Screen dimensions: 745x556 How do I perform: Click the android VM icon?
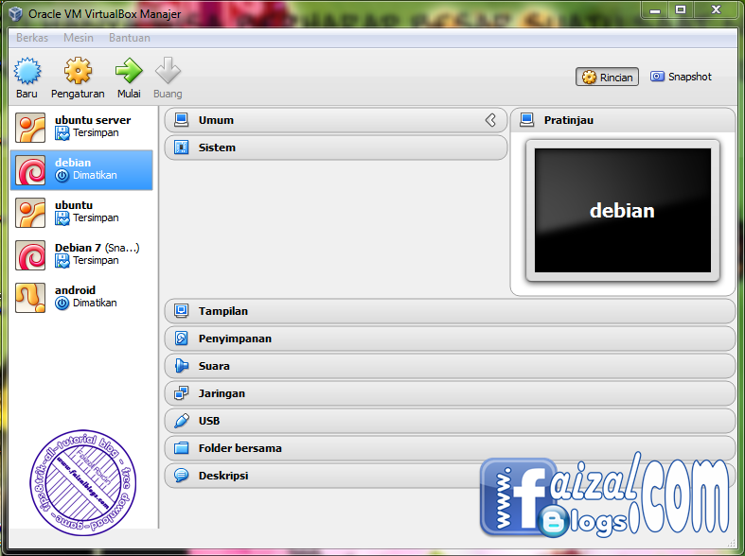point(30,298)
